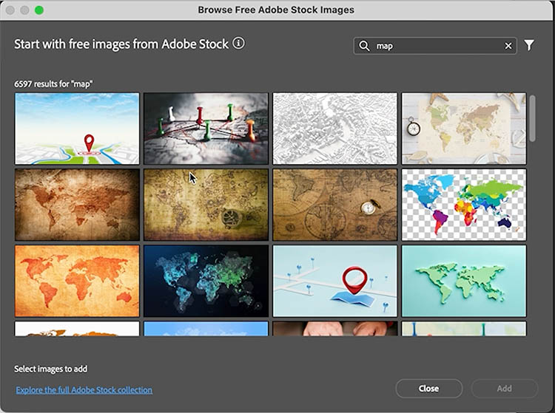Click the Add button
This screenshot has height=413, width=555.
click(x=504, y=389)
